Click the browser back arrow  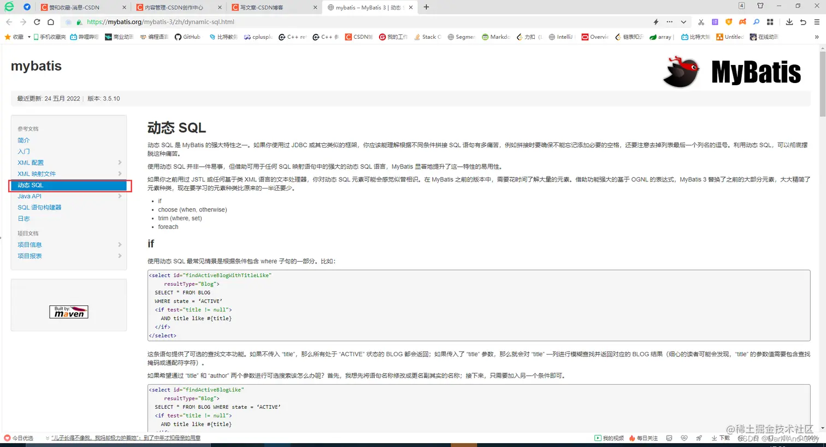coord(9,22)
